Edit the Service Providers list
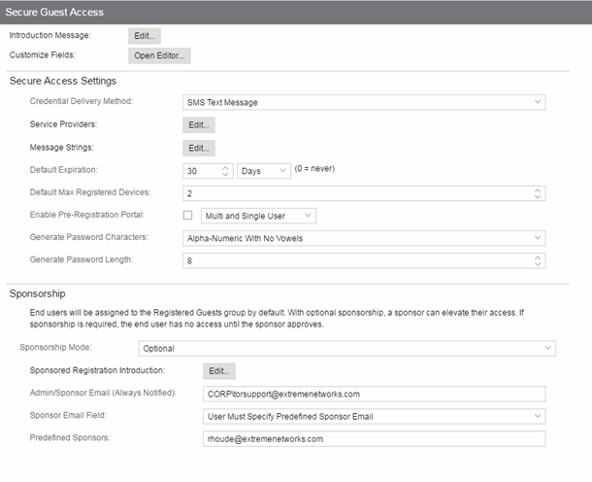592x482 pixels. click(x=199, y=125)
